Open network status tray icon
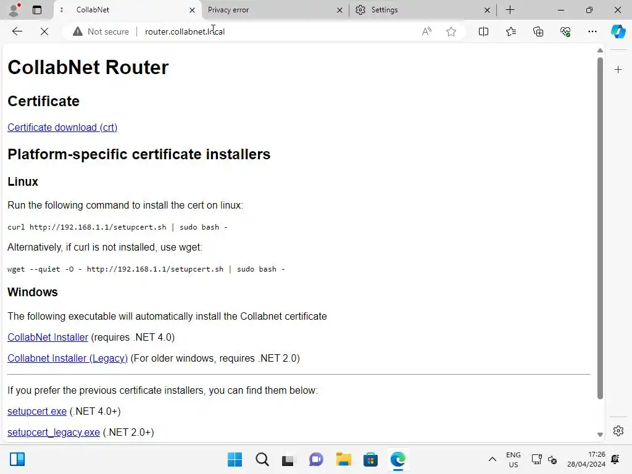 [536, 459]
